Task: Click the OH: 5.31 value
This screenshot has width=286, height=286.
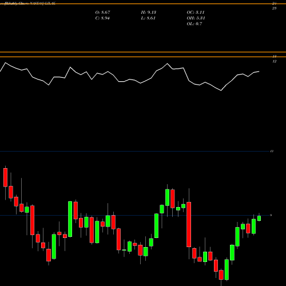Action: point(196,18)
